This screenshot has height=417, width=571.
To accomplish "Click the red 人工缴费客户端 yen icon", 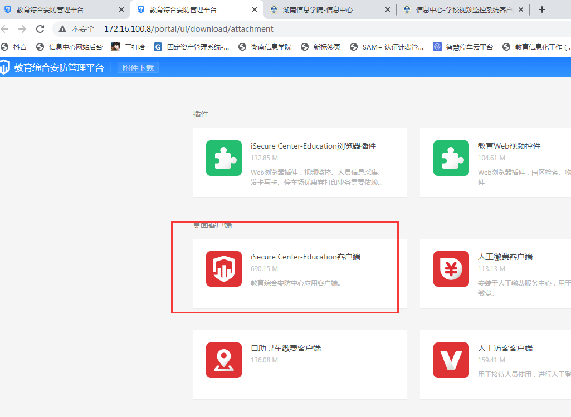I will 451,269.
